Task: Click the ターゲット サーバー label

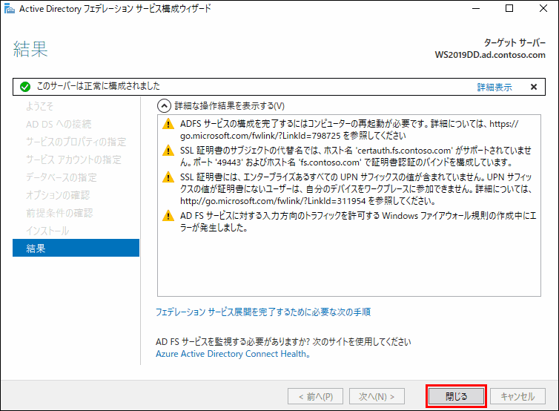Action: [x=515, y=43]
